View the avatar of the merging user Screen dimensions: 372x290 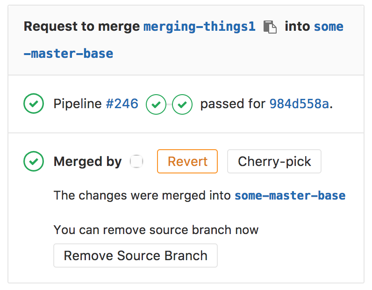pos(136,162)
